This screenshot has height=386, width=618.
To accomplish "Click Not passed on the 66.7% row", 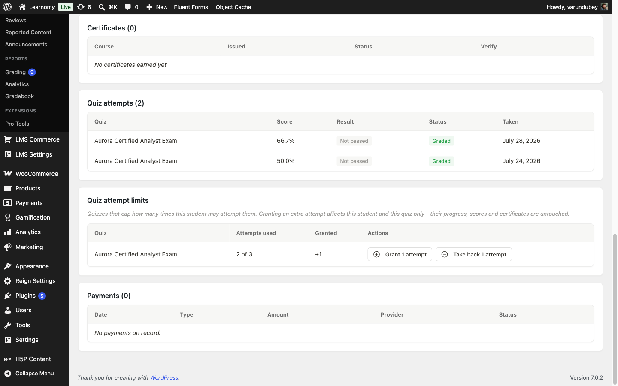I will (354, 141).
